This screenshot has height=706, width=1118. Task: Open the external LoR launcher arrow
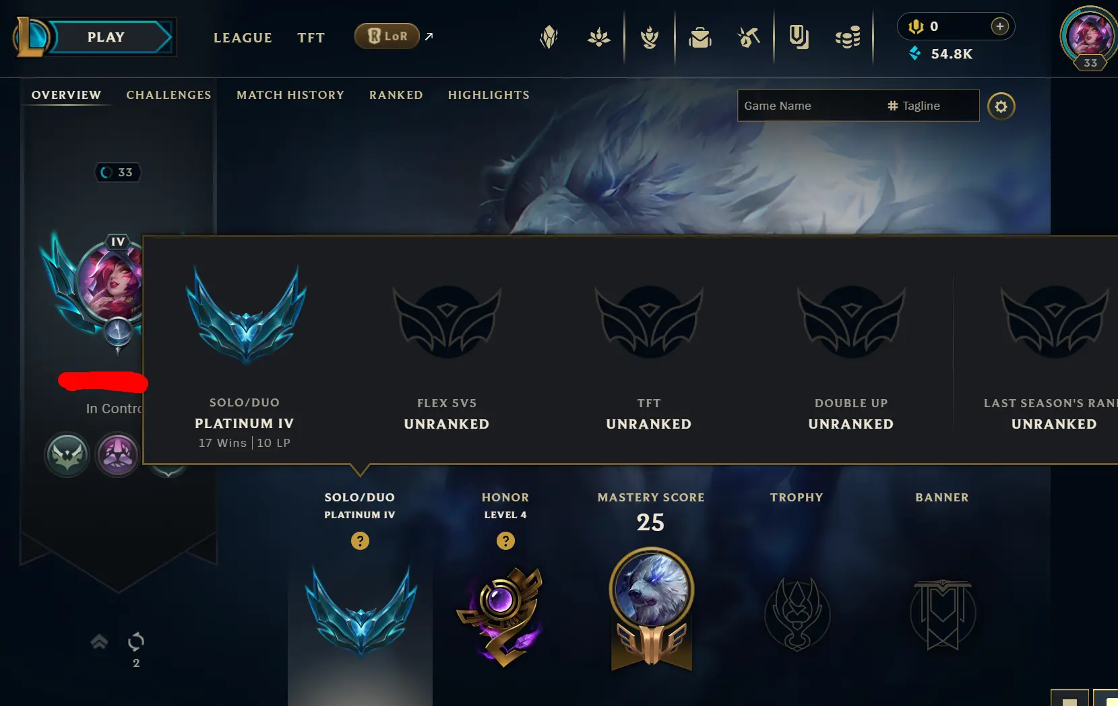click(429, 36)
